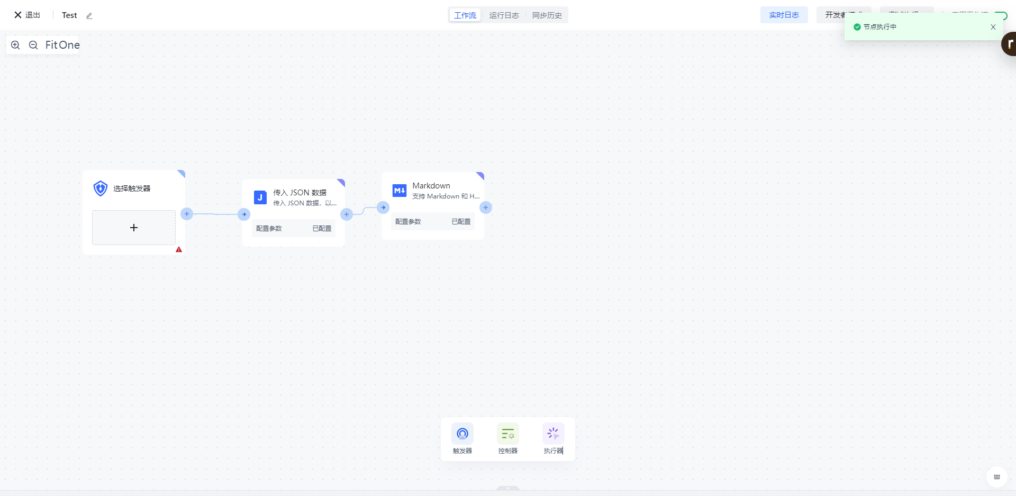Switch to the 运行日志 tab

coord(504,15)
